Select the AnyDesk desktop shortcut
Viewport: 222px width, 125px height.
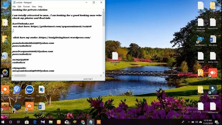coord(213,74)
